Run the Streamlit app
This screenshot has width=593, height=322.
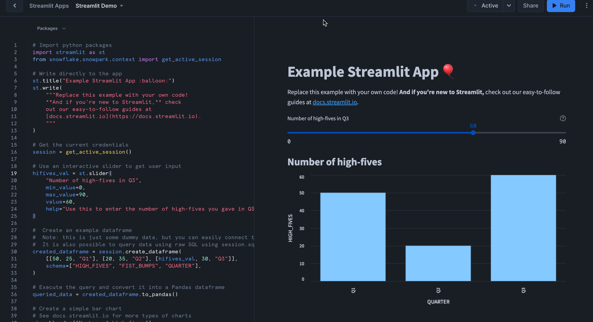coord(561,6)
